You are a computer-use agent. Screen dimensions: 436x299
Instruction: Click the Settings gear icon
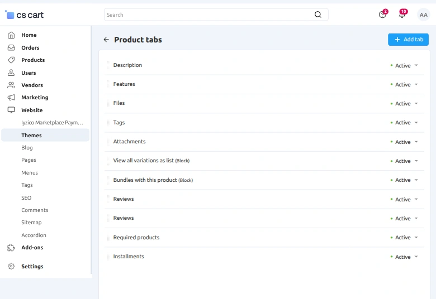(11, 266)
